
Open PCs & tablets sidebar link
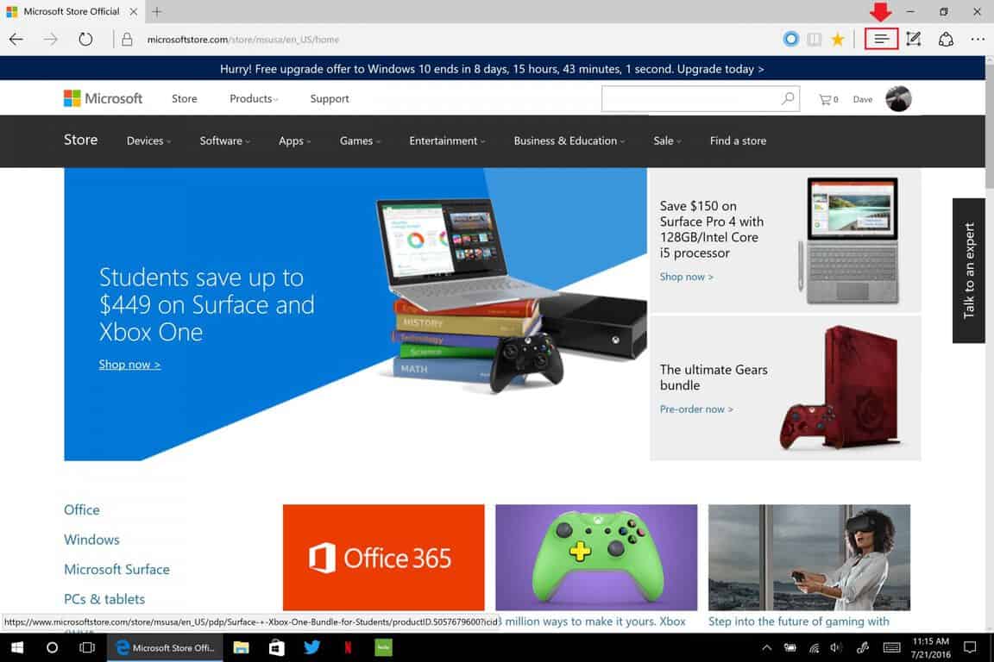(x=104, y=599)
